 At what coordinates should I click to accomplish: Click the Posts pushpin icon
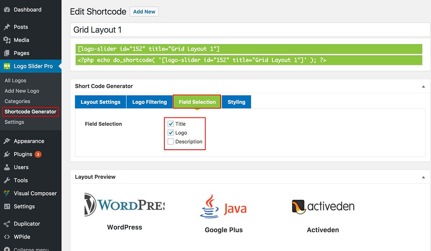[7, 27]
